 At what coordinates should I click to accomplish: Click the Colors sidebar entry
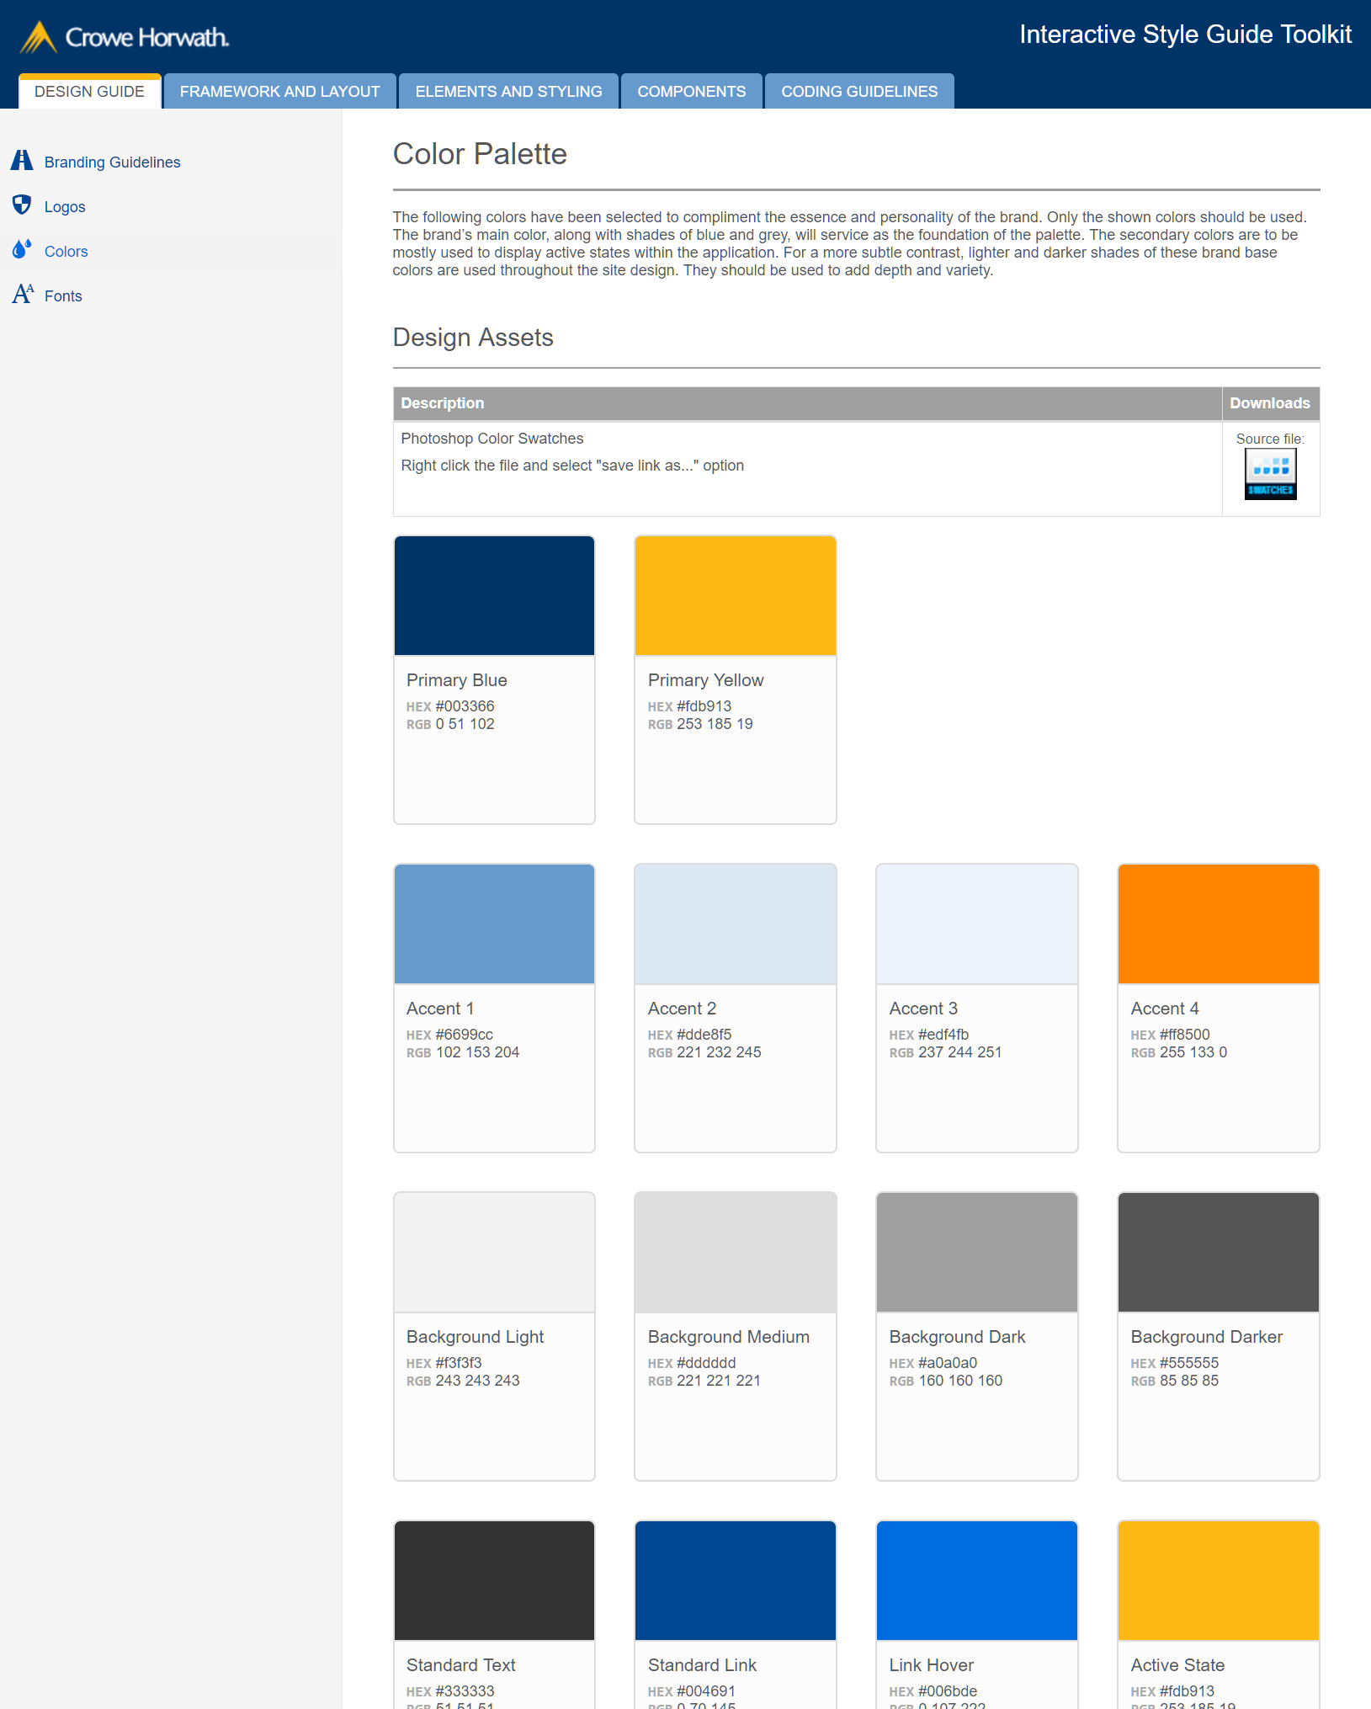66,250
